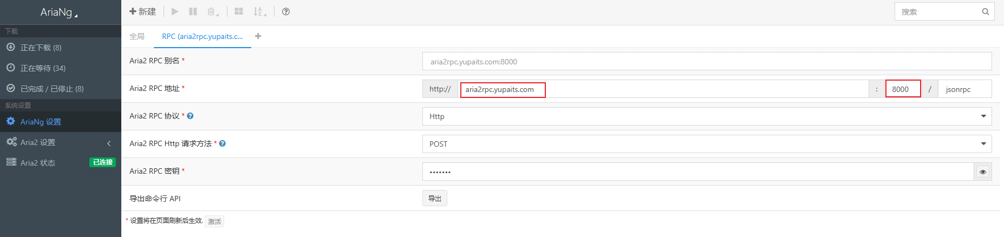Click the search magnifier icon
1004x237 pixels.
986,11
